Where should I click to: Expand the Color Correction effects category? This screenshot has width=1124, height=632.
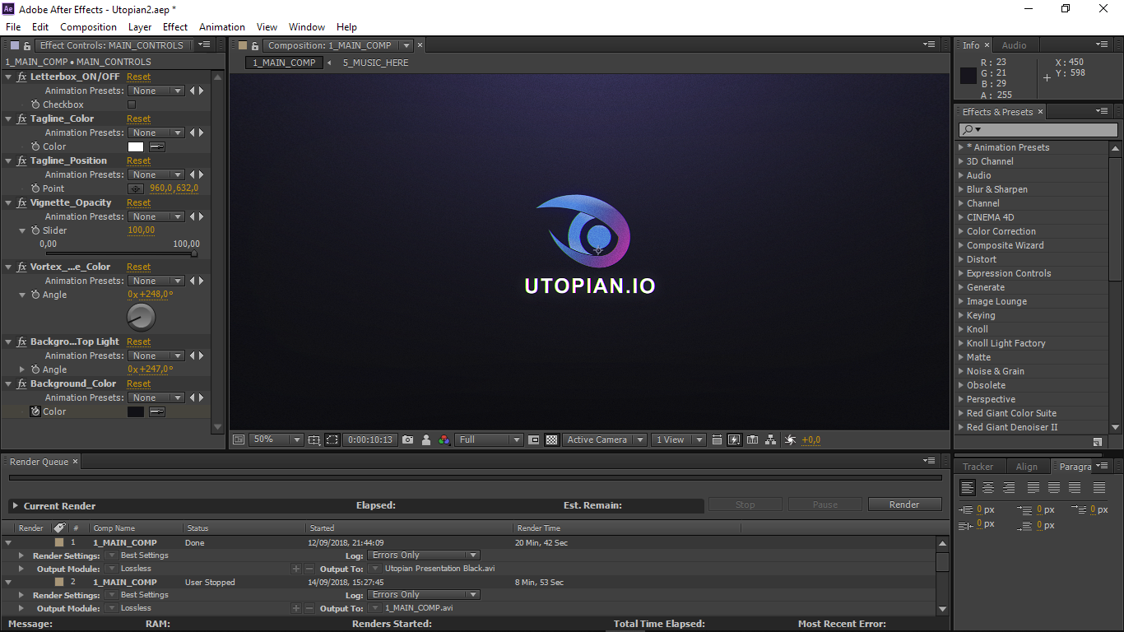961,231
